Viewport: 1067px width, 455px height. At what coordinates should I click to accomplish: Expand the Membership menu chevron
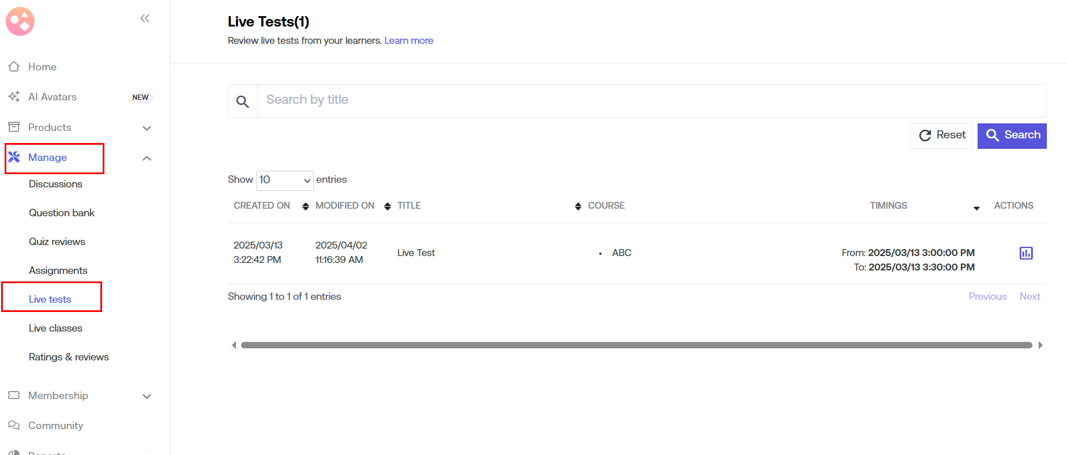click(146, 396)
